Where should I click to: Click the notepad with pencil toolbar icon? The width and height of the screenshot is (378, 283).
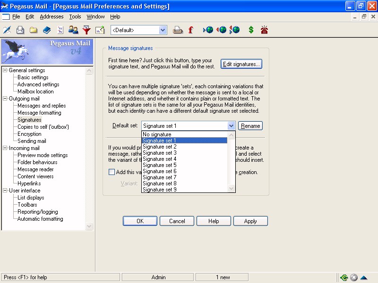tap(100, 30)
